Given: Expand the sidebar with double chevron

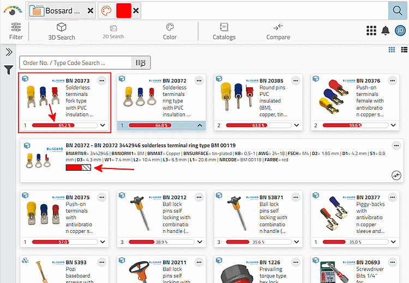Looking at the screenshot, I should [x=9, y=52].
